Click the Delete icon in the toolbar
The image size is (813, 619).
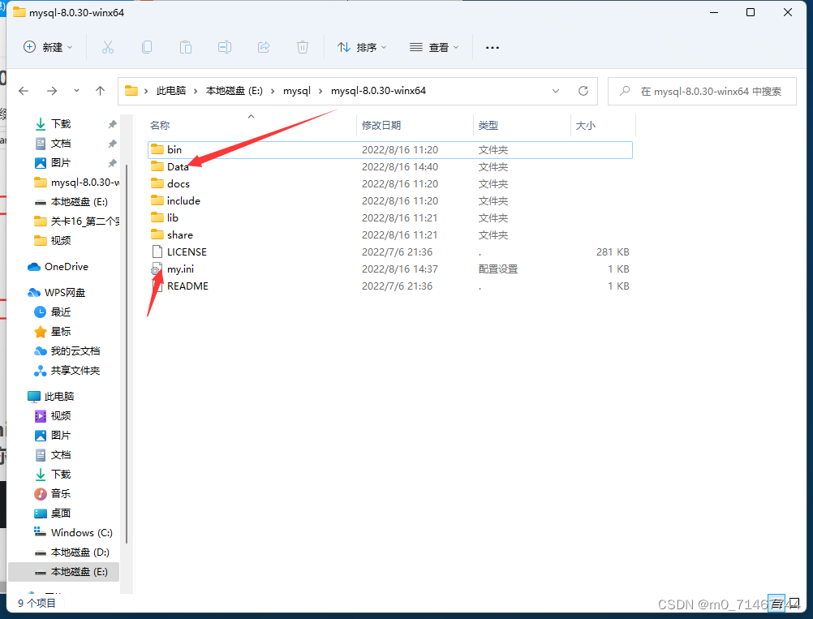pos(303,47)
